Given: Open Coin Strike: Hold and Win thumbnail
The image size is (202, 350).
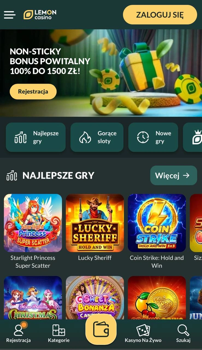Looking at the screenshot, I should pos(157,223).
